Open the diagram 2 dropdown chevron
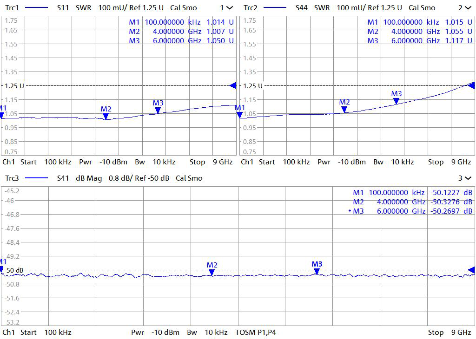 (468, 8)
